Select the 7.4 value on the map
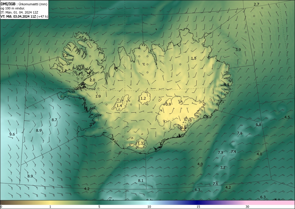Viewport: 295px width, 209px height. 233,152
